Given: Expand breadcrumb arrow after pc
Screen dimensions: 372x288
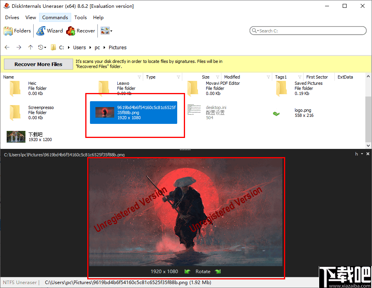Looking at the screenshot, I should point(104,47).
